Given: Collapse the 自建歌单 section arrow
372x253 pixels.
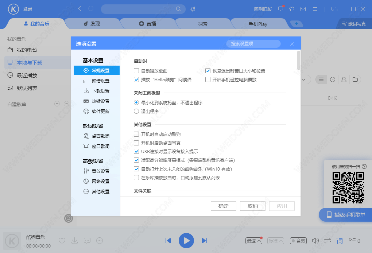Looking at the screenshot, I should coord(67,104).
